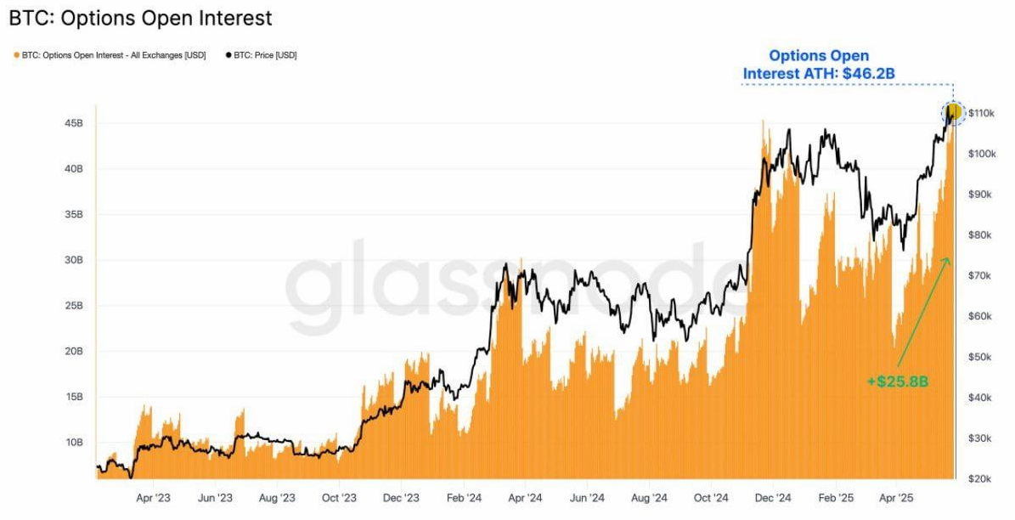Click the $20k right axis tick
This screenshot has width=1015, height=520.
(979, 478)
